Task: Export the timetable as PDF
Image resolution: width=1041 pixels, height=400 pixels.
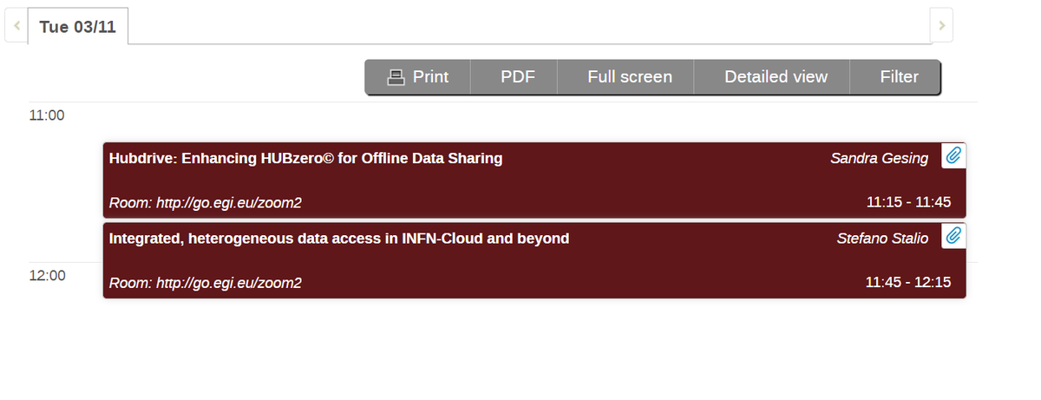Action: point(518,76)
